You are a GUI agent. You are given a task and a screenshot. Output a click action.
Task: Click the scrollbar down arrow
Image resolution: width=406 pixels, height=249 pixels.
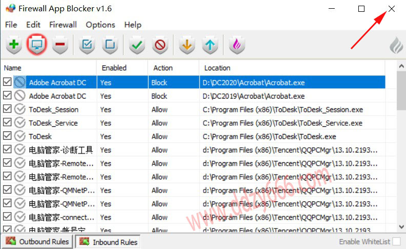tap(401, 227)
